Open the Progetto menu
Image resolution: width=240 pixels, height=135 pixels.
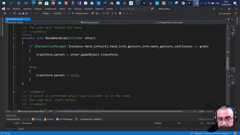coord(38,9)
